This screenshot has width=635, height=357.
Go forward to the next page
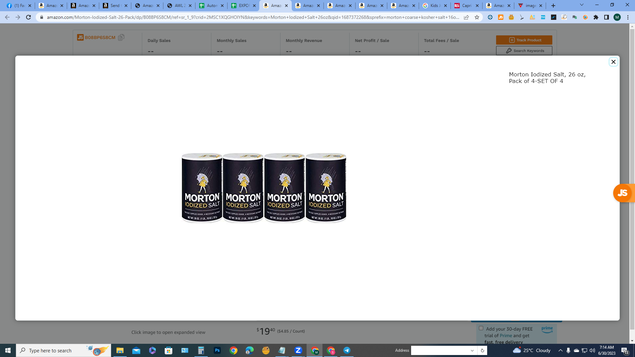pos(18,17)
